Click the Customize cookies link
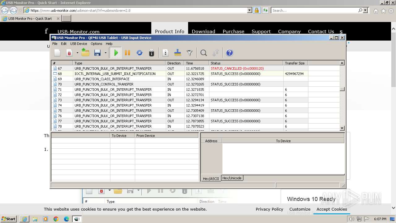Screen dimensions: 396x223 coord(300,209)
